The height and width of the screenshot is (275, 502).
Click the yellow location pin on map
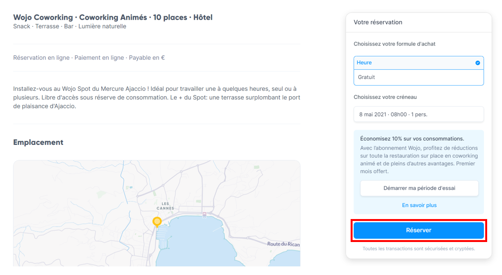click(x=157, y=221)
